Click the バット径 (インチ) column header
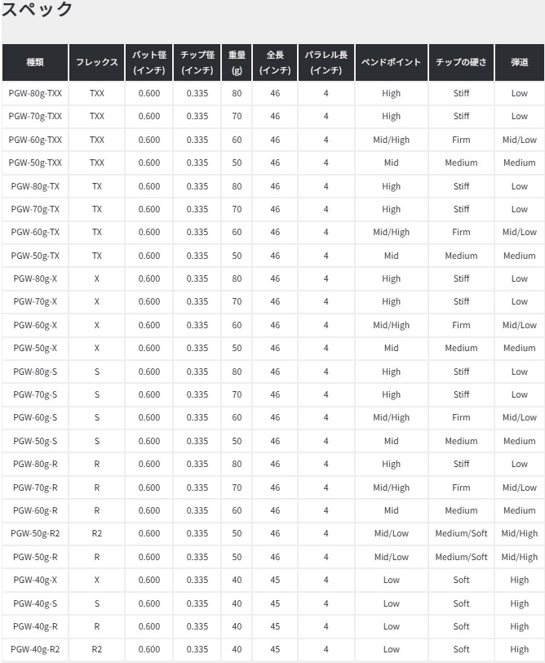Image resolution: width=545 pixels, height=663 pixels. 149,62
